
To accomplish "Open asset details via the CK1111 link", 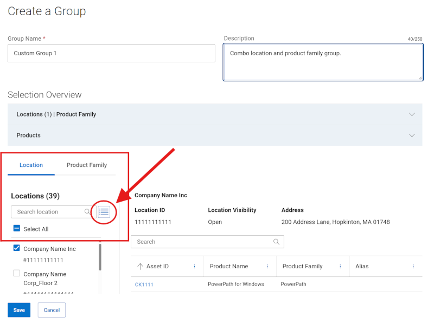I will [144, 283].
